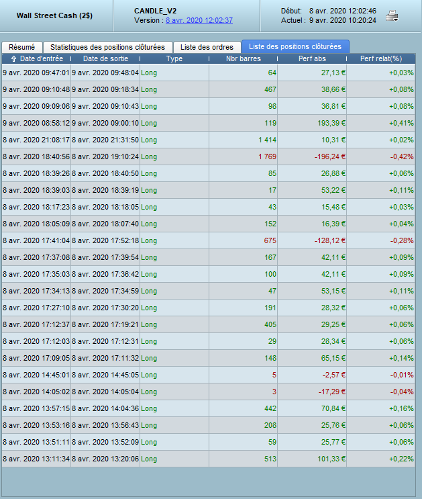The width and height of the screenshot is (422, 499).
Task: Click the -0,42% relative performance cell
Action: coord(381,156)
